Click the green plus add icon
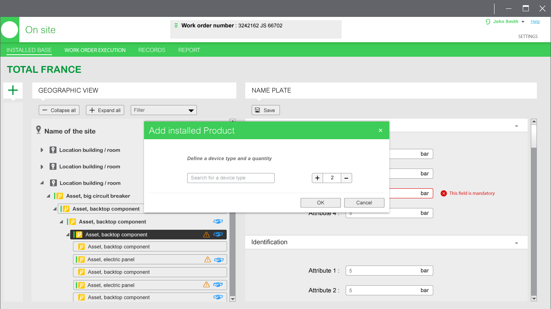 pyautogui.click(x=13, y=90)
